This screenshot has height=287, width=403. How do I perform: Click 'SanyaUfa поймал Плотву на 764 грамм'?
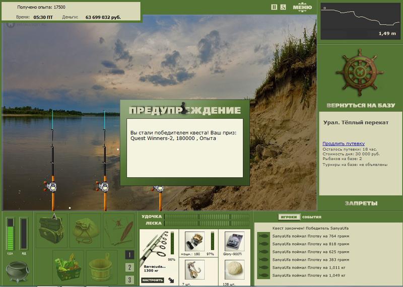tap(311, 236)
